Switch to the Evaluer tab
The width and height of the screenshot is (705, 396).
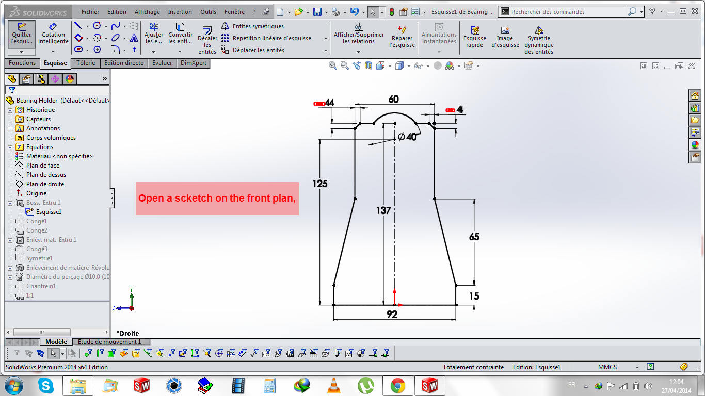point(162,62)
